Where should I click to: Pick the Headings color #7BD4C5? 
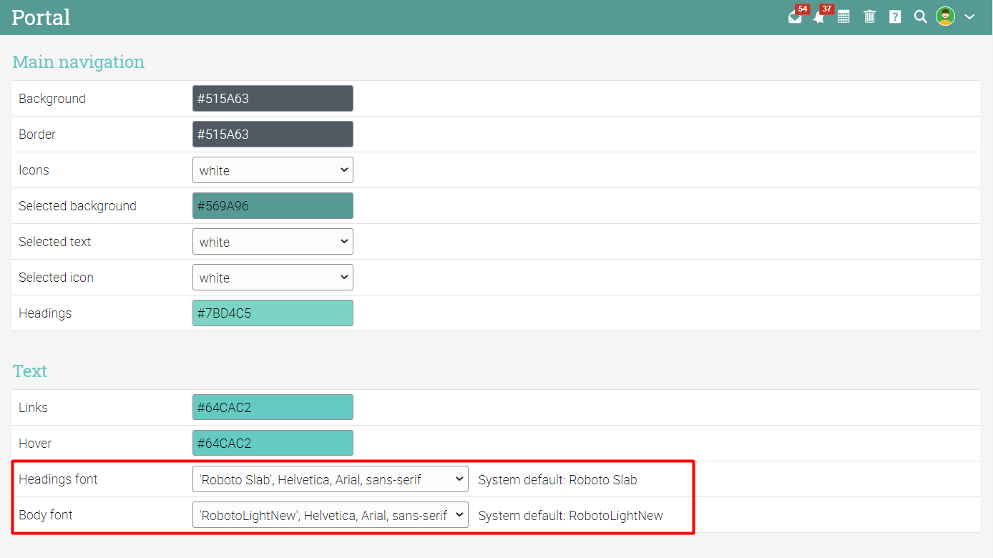click(x=273, y=313)
